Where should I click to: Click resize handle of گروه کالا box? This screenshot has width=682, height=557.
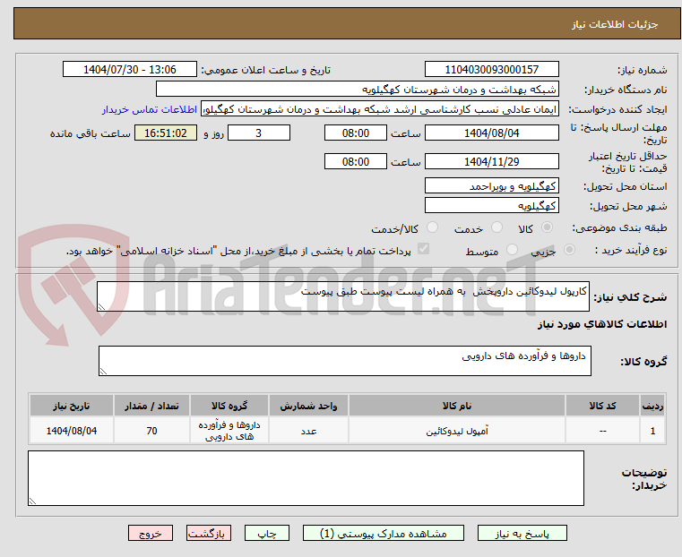[x=104, y=371]
